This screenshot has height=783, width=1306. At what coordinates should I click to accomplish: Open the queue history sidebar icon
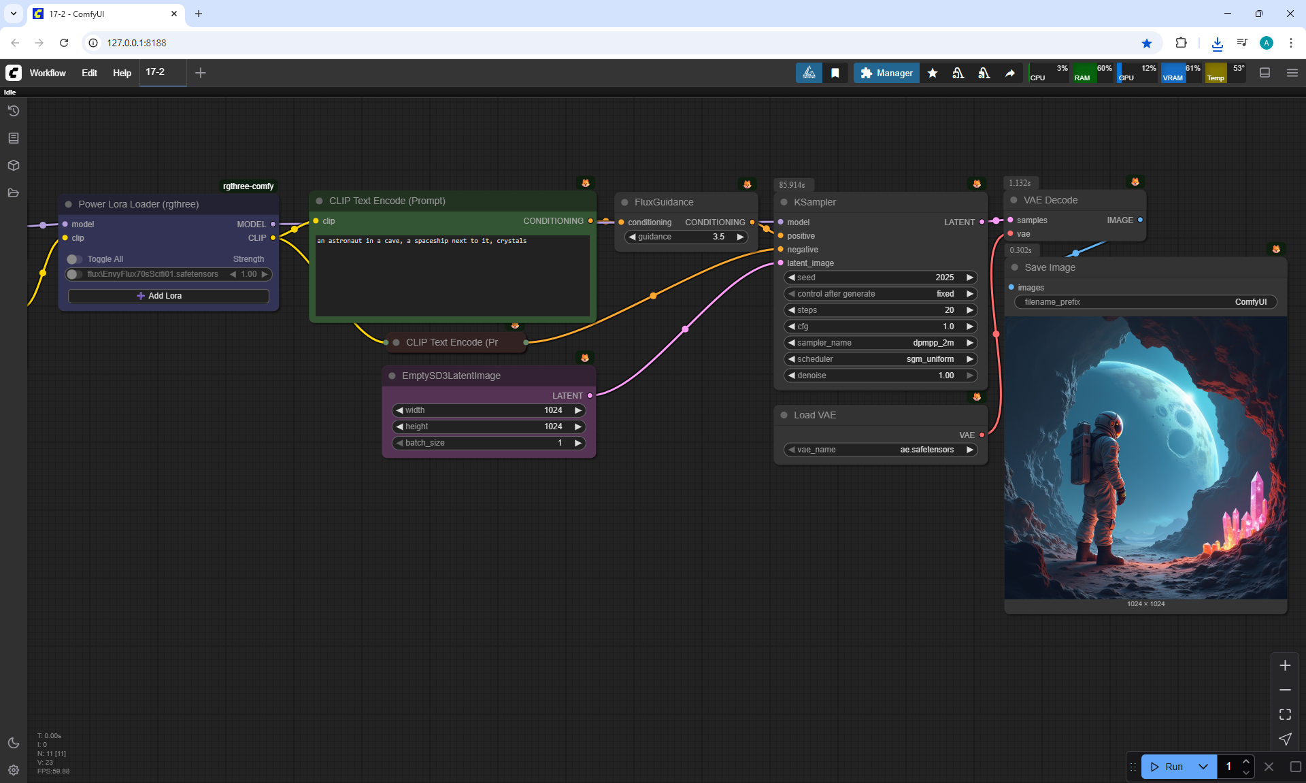click(14, 111)
